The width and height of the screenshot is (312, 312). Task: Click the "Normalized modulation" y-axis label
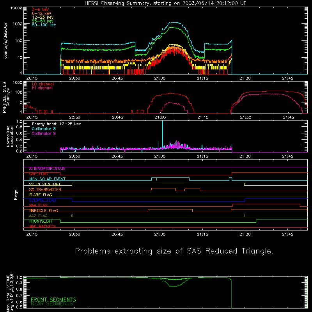point(10,136)
